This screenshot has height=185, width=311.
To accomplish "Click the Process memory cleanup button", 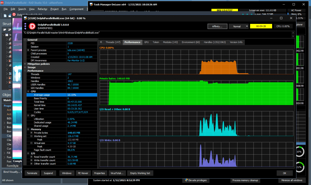I will (245, 180).
